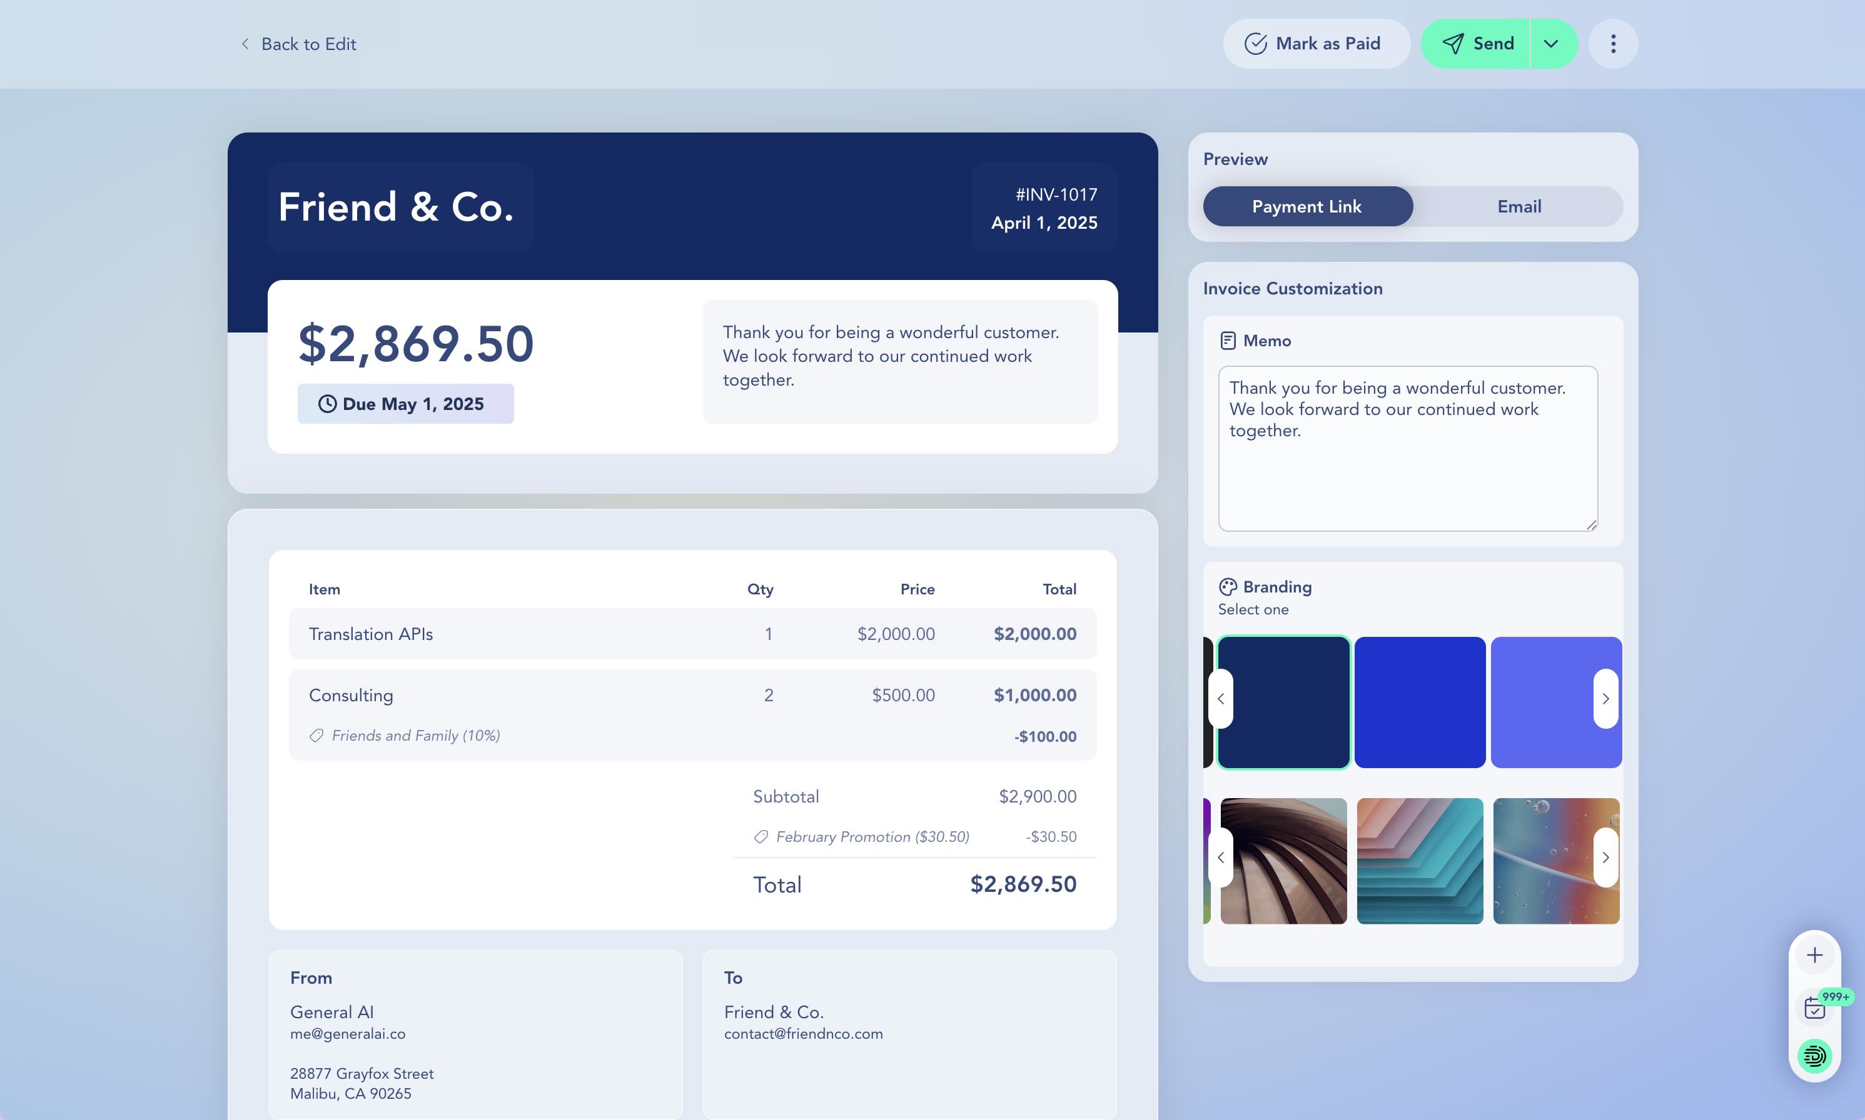Expand more branding colors with right arrow
The image size is (1865, 1120).
pyautogui.click(x=1607, y=699)
